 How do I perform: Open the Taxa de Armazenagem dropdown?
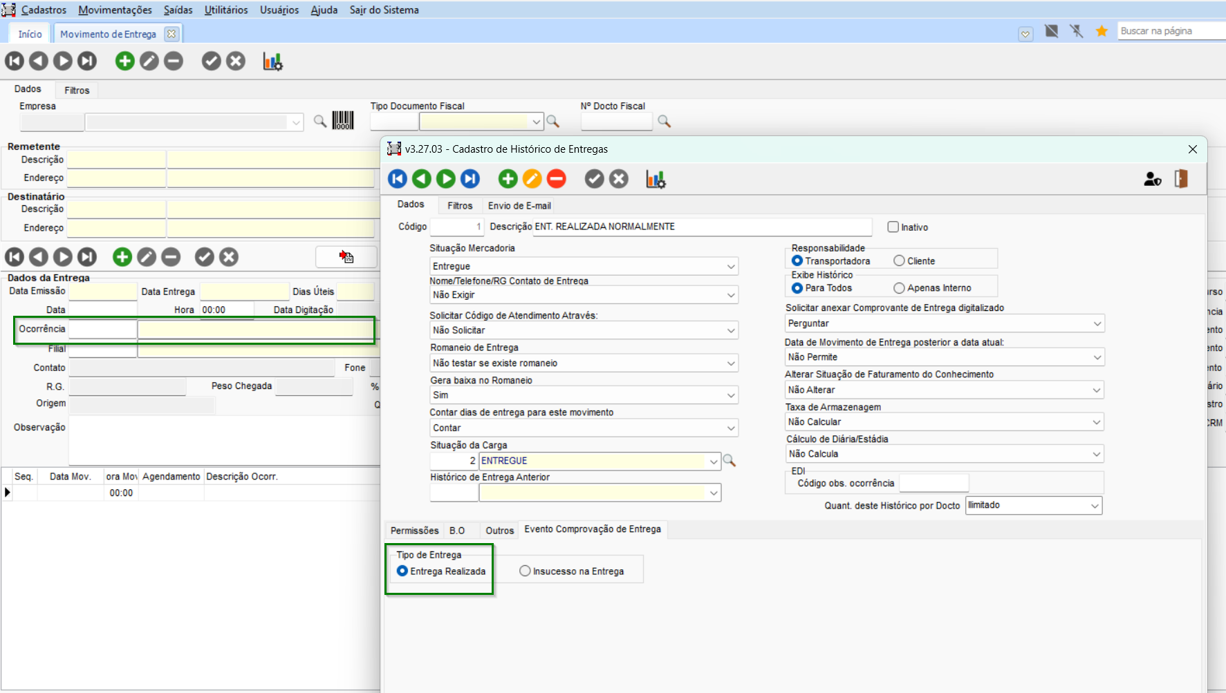click(x=1096, y=422)
